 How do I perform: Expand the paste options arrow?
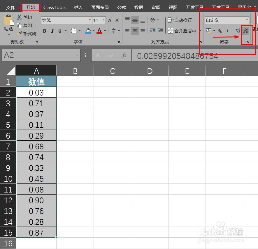pos(9,34)
